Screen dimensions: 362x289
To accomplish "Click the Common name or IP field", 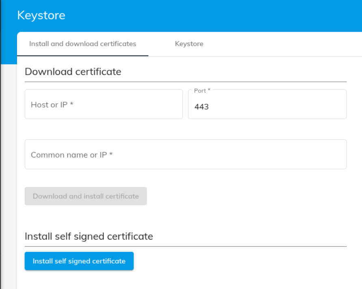I will click(x=185, y=154).
